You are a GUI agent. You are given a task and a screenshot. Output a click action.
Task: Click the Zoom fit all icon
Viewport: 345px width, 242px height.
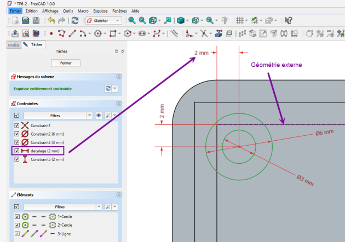point(132,20)
